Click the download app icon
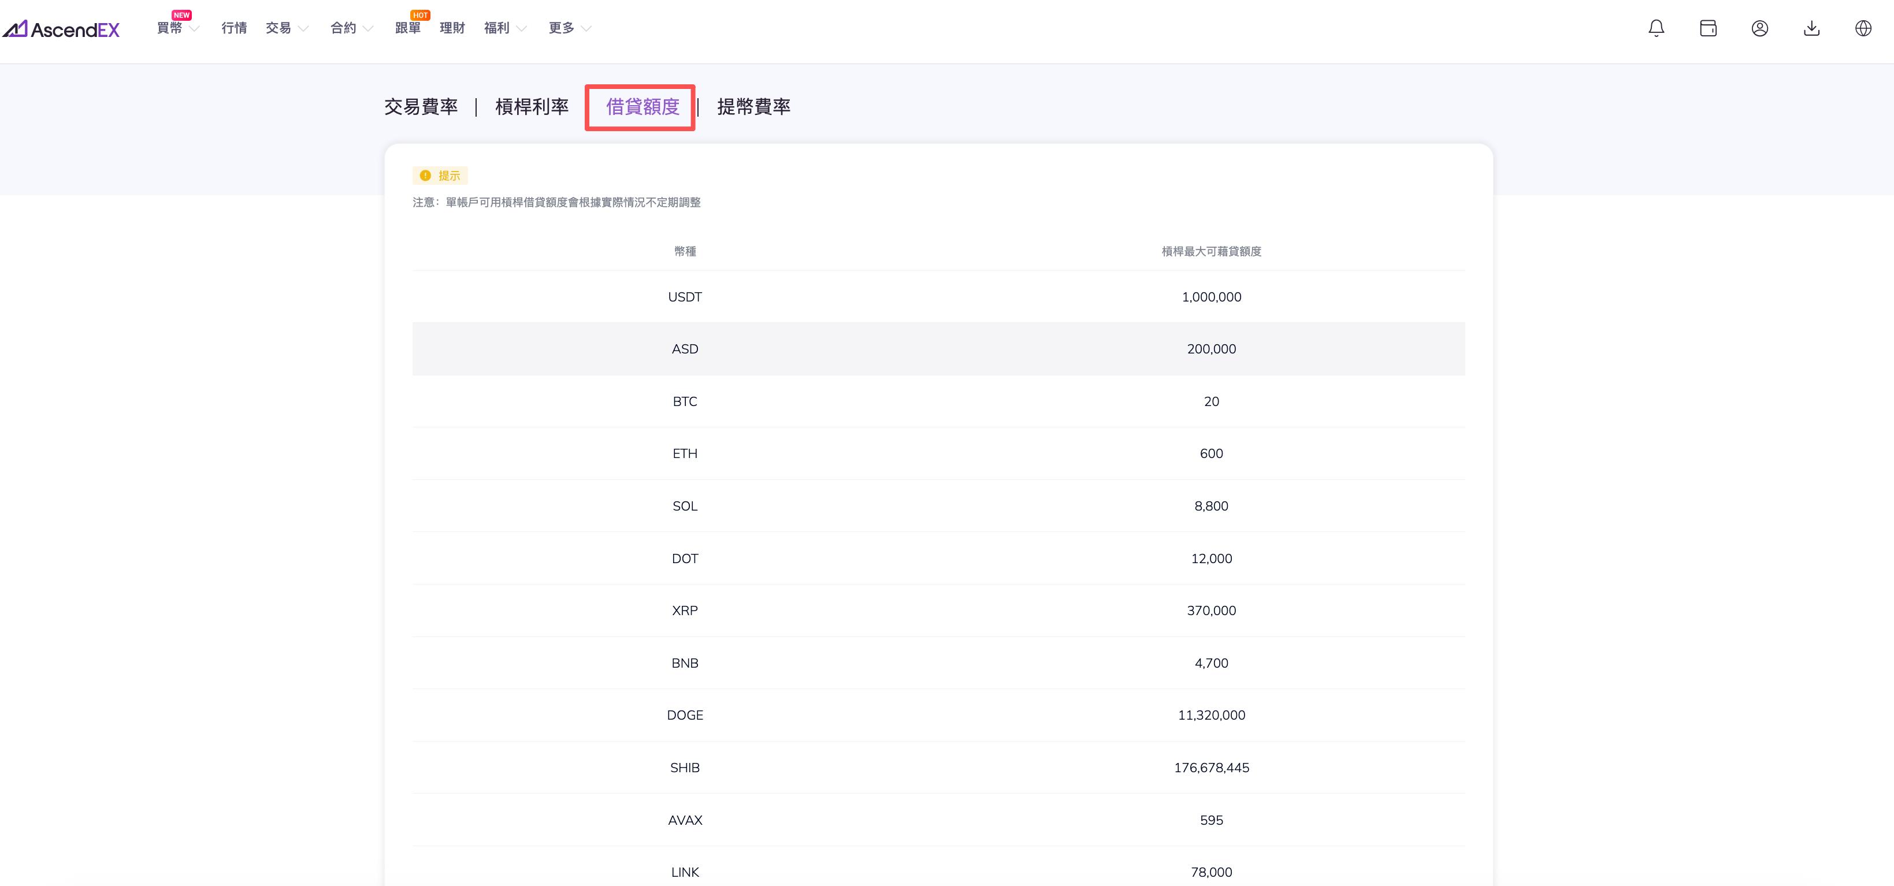This screenshot has width=1894, height=886. pos(1811,28)
